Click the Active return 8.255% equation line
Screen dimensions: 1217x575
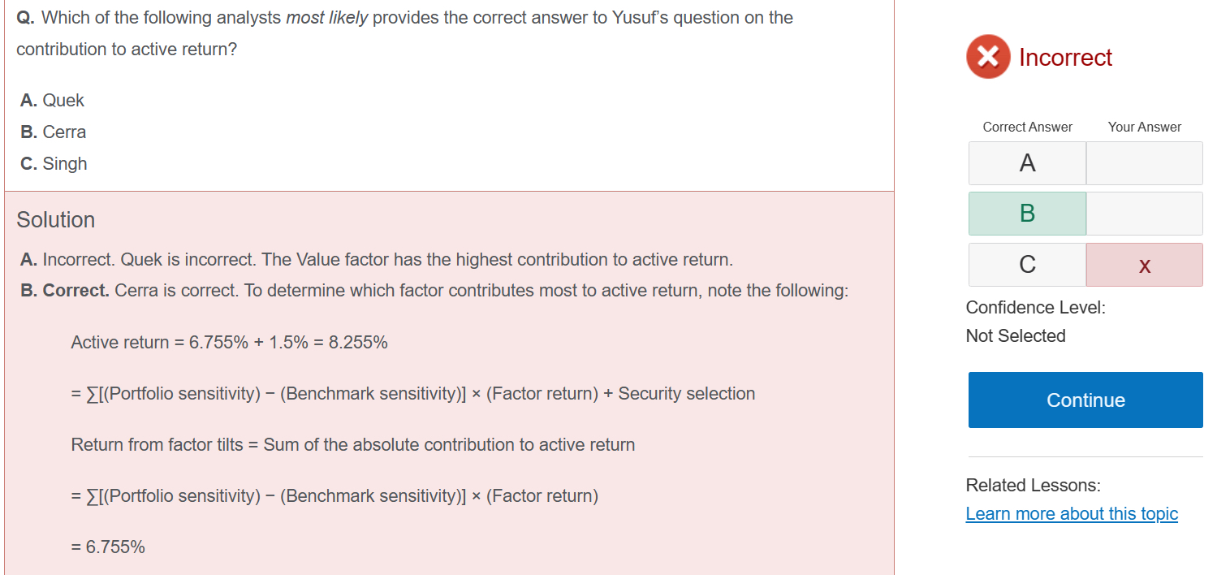[229, 343]
